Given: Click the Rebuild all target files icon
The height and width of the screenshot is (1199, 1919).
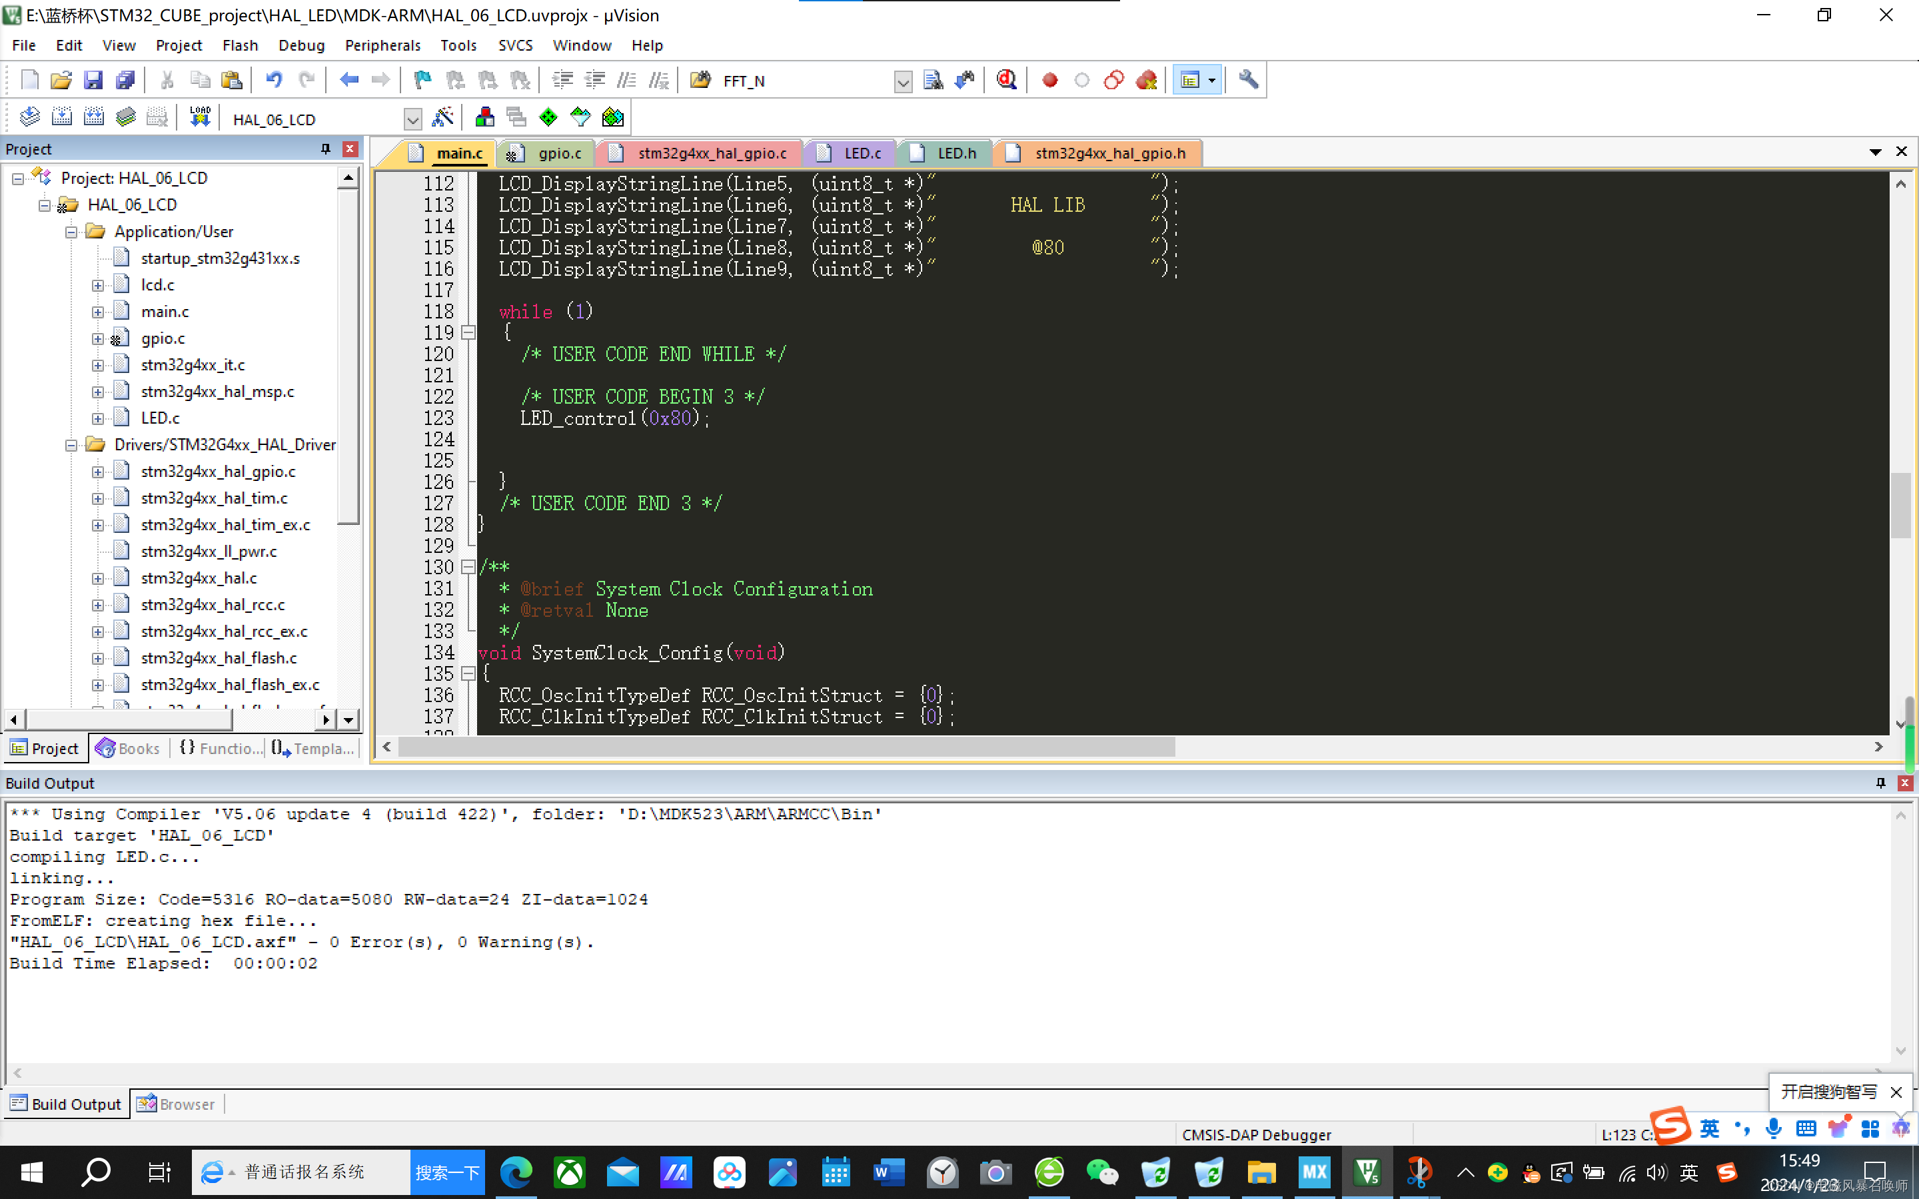Looking at the screenshot, I should pos(93,118).
